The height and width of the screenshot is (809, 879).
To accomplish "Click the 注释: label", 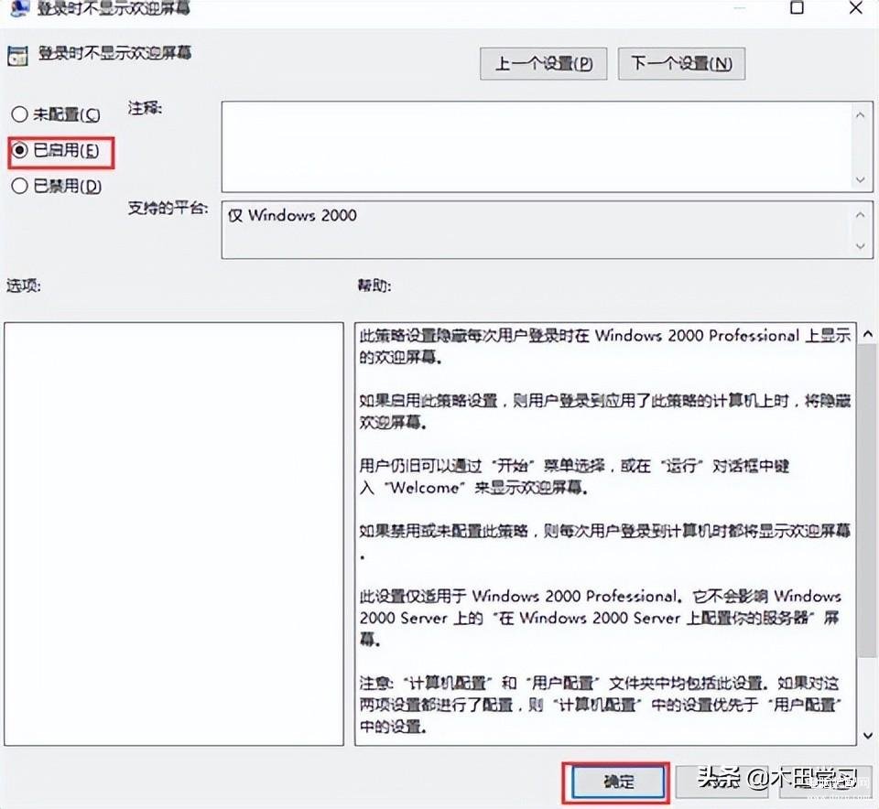I will coord(145,108).
